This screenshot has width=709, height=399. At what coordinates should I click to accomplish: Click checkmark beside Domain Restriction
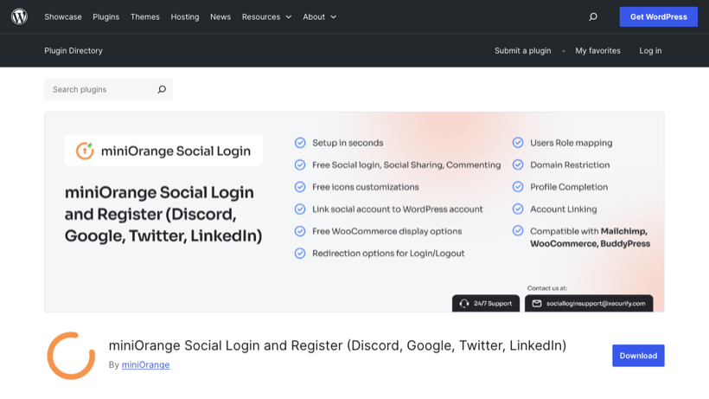coord(518,164)
